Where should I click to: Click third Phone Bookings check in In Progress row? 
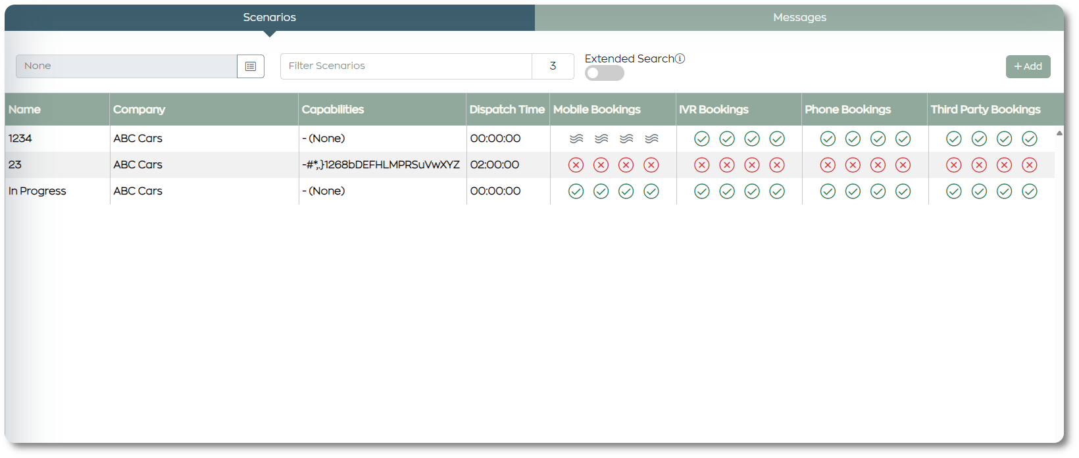(x=878, y=191)
